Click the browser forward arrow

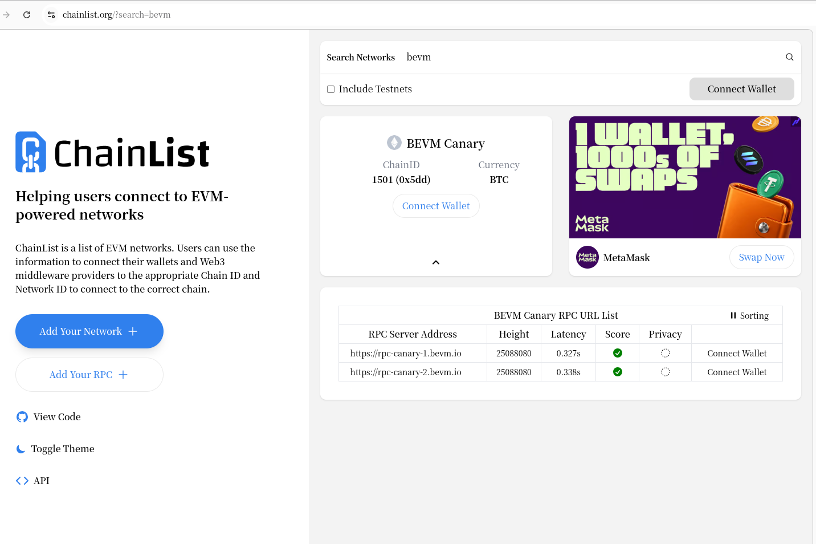tap(6, 15)
